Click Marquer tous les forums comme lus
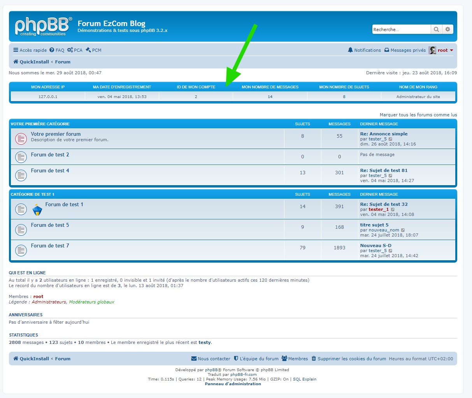The width and height of the screenshot is (472, 398). click(x=418, y=115)
